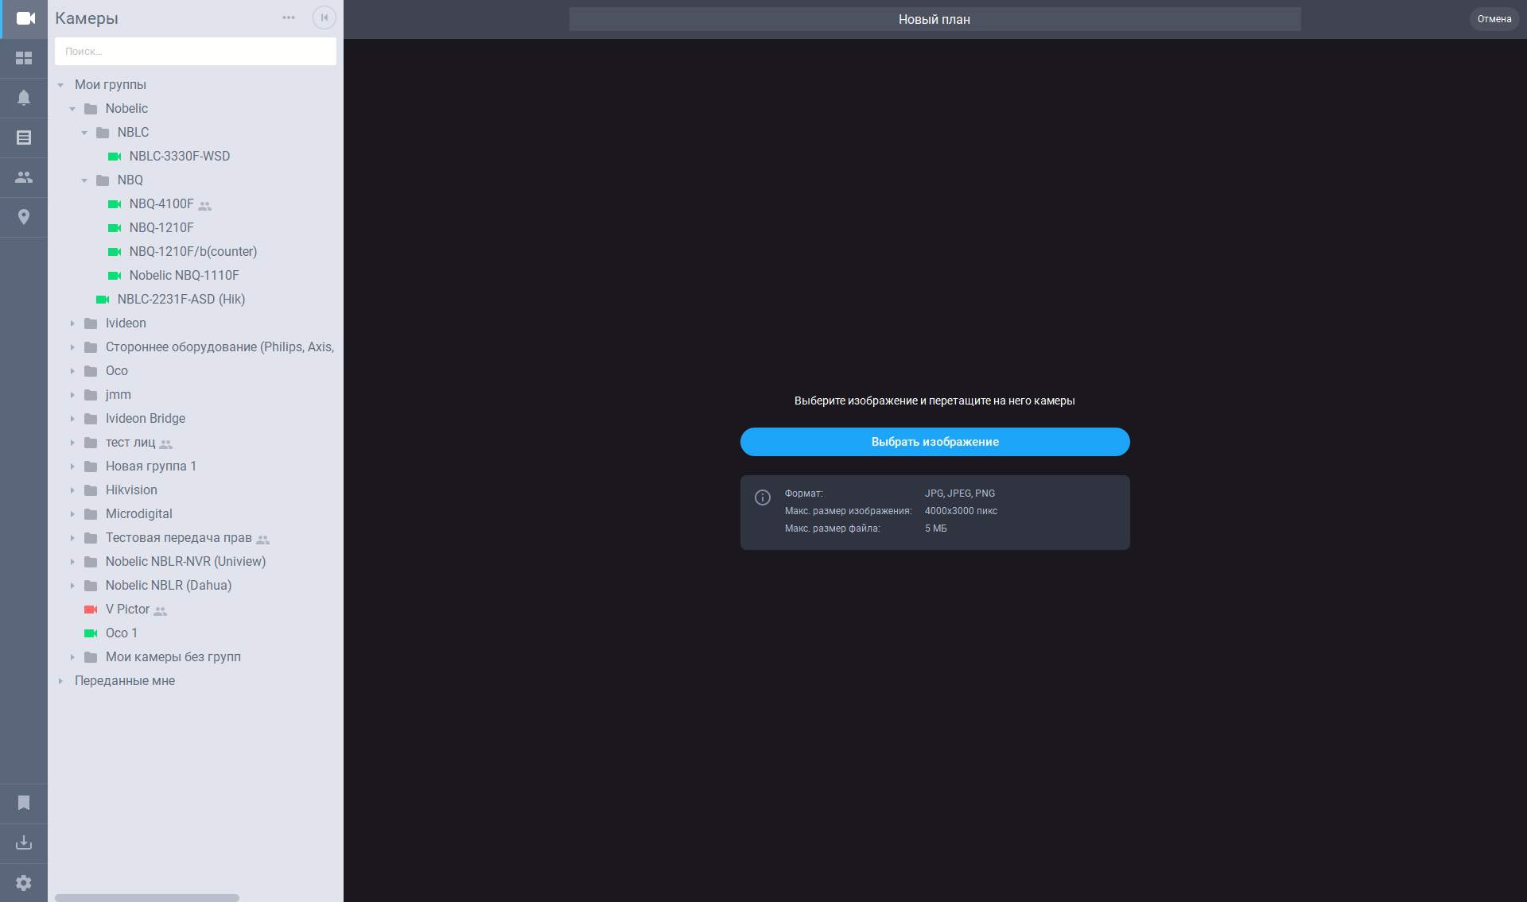Open the layouts grid view icon
This screenshot has width=1527, height=902.
pyautogui.click(x=24, y=58)
